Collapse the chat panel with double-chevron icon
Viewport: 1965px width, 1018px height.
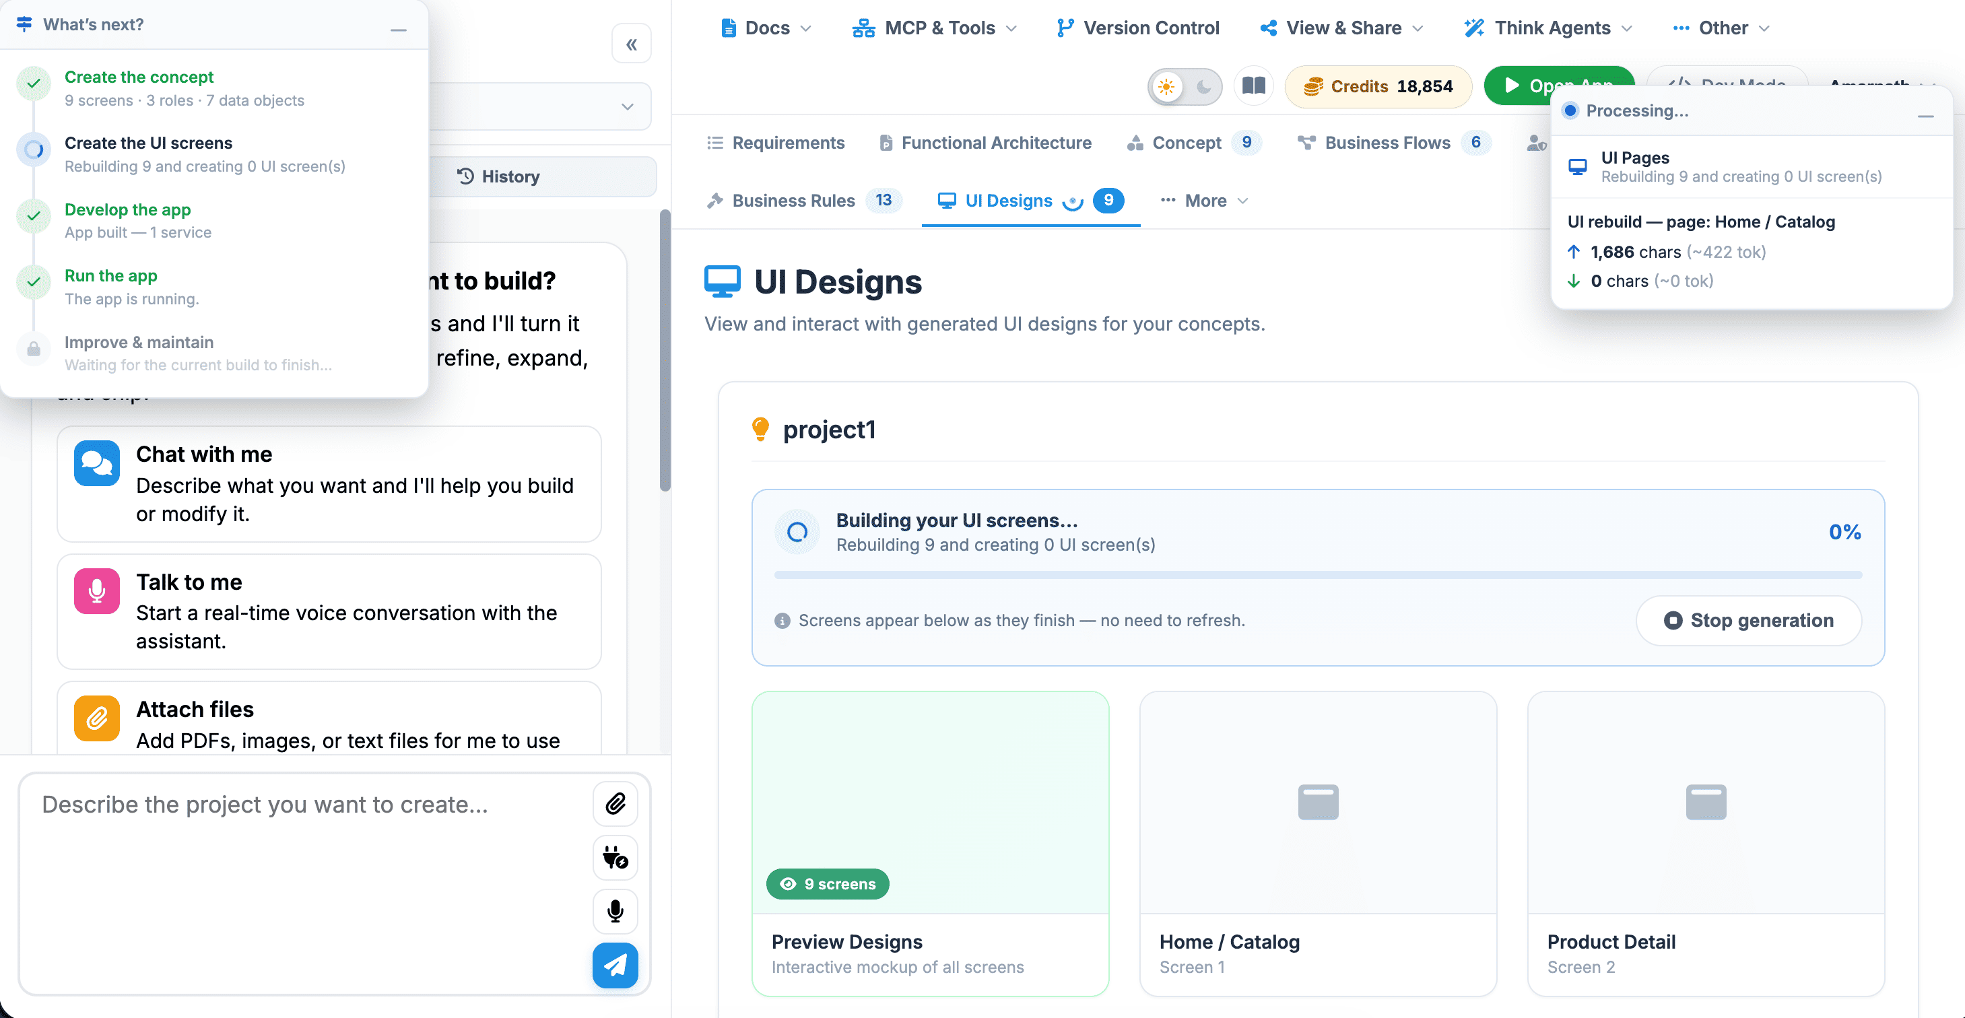(x=632, y=44)
